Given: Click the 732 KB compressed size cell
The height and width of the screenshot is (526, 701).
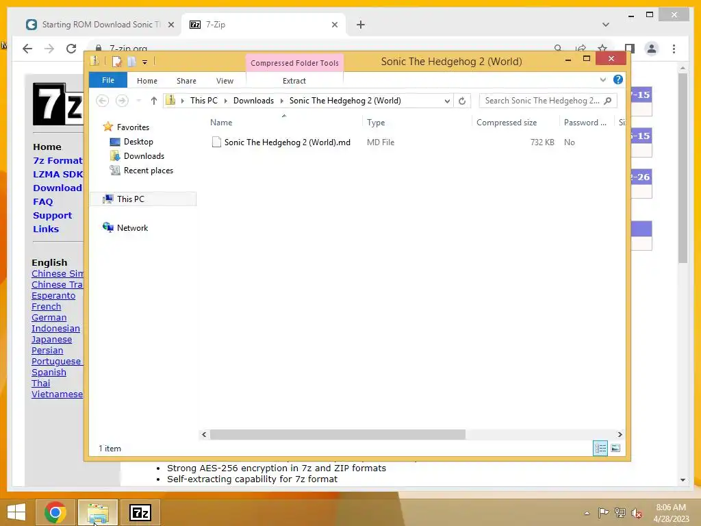Looking at the screenshot, I should [x=542, y=142].
